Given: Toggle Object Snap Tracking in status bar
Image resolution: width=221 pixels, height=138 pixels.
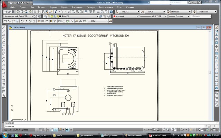Looking at the screenshot, I should coord(56,130).
